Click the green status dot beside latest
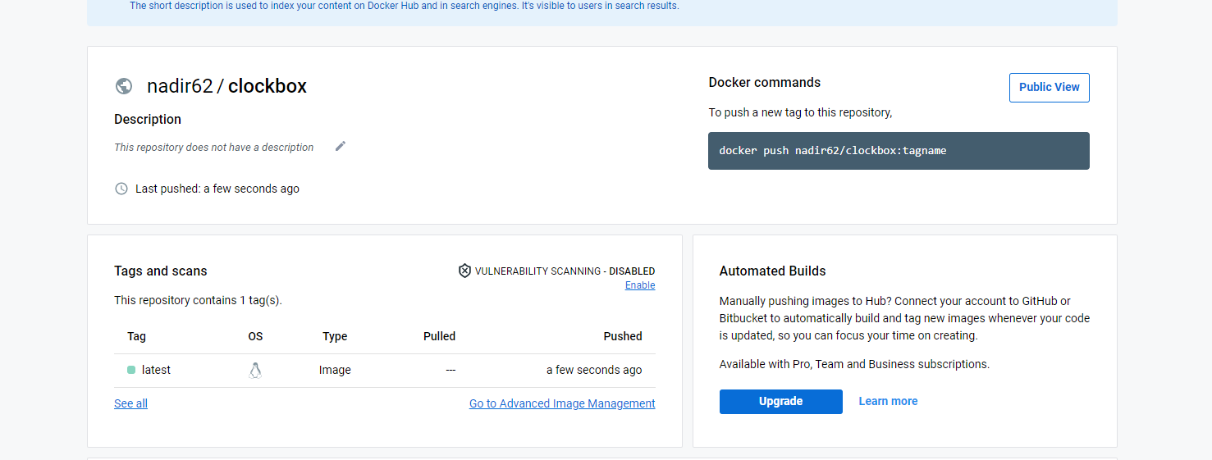The width and height of the screenshot is (1212, 460). click(131, 370)
